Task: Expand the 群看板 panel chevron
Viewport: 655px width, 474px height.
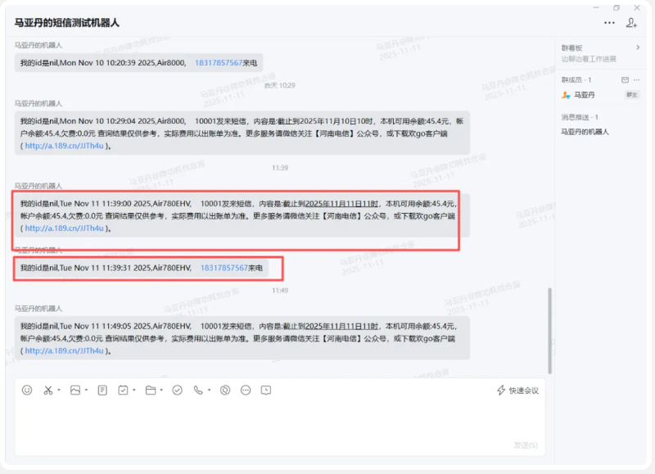Action: [x=638, y=47]
